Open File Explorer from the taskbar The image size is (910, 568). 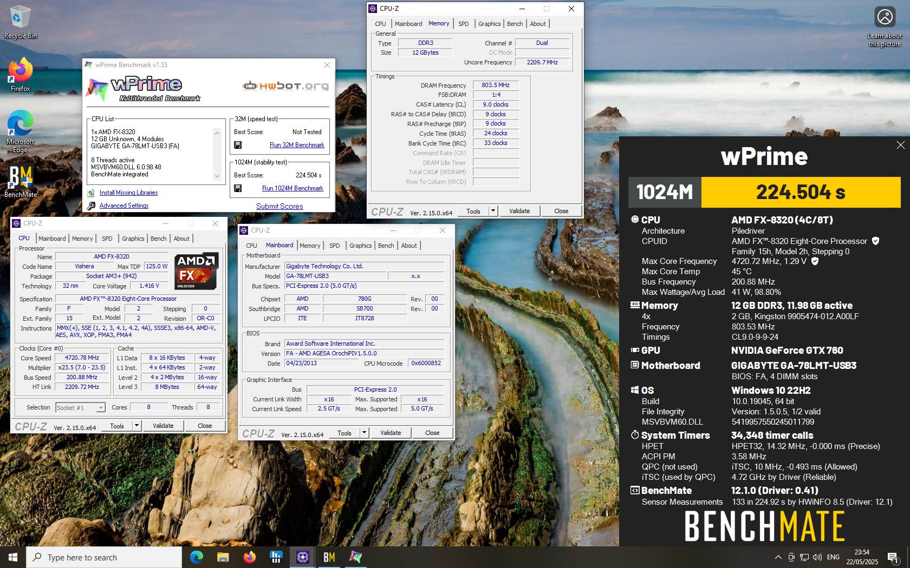click(x=223, y=557)
